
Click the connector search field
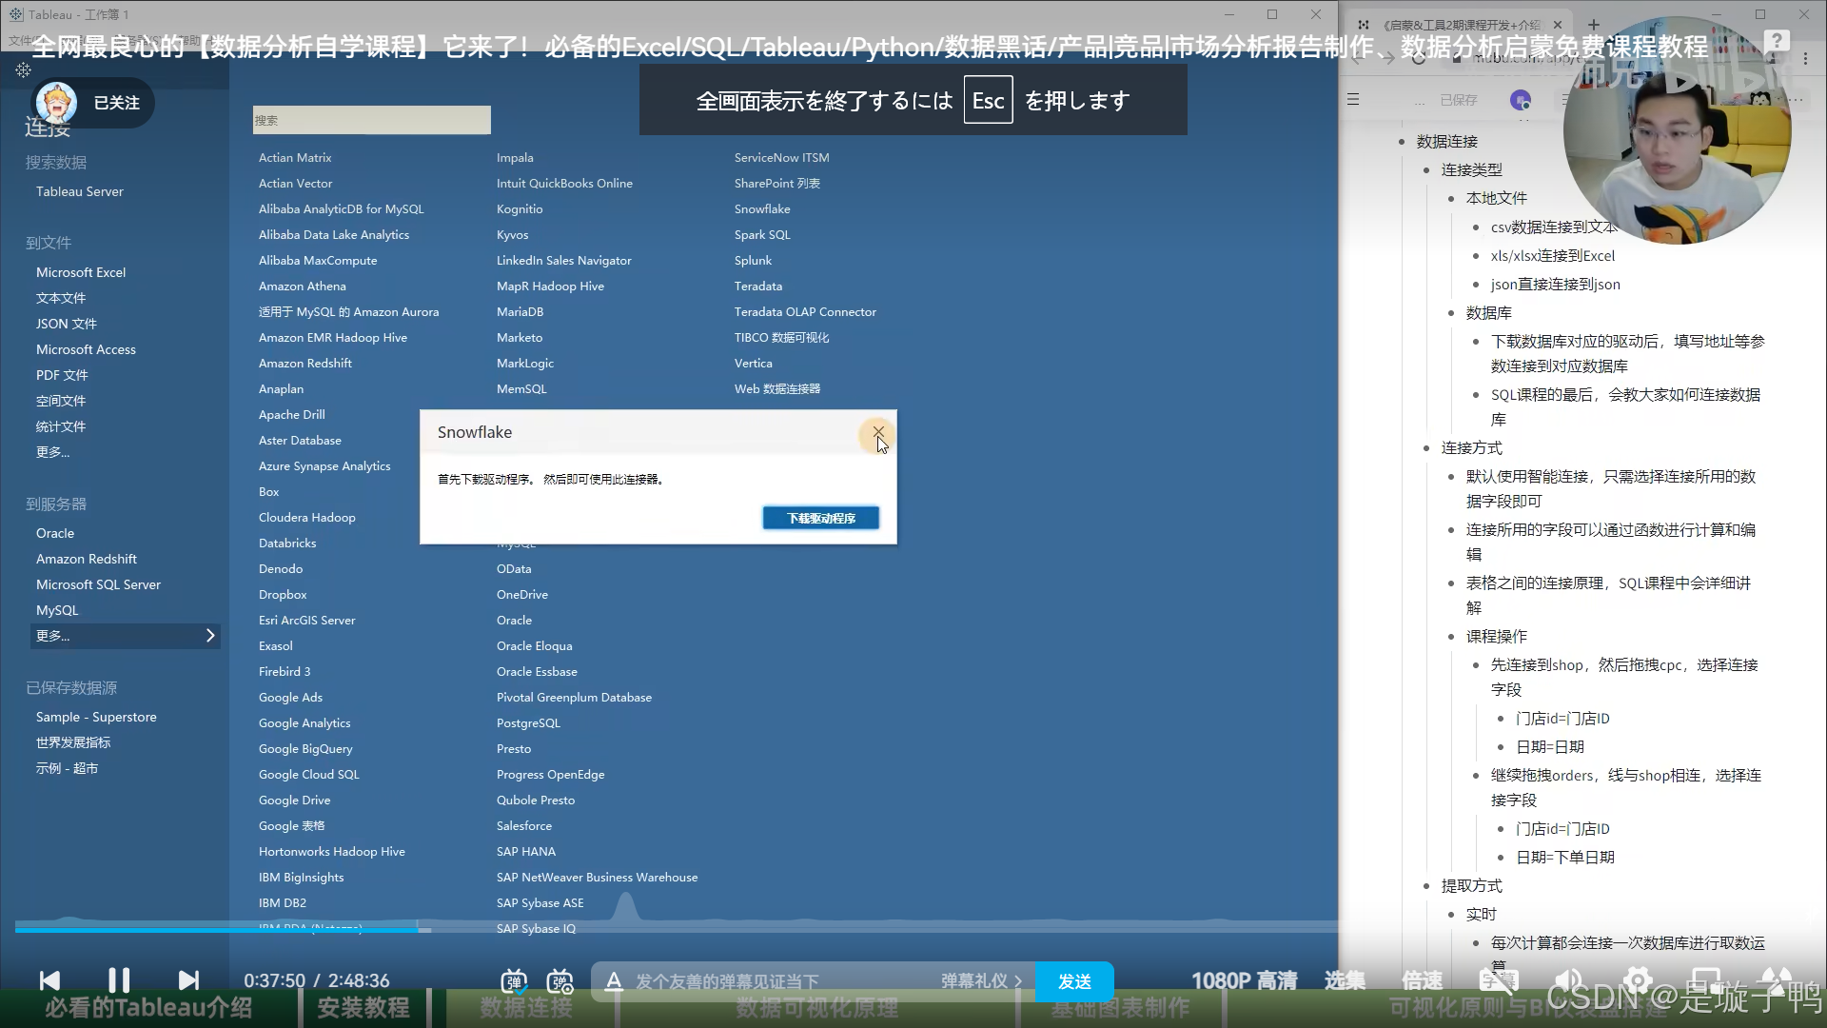372,120
